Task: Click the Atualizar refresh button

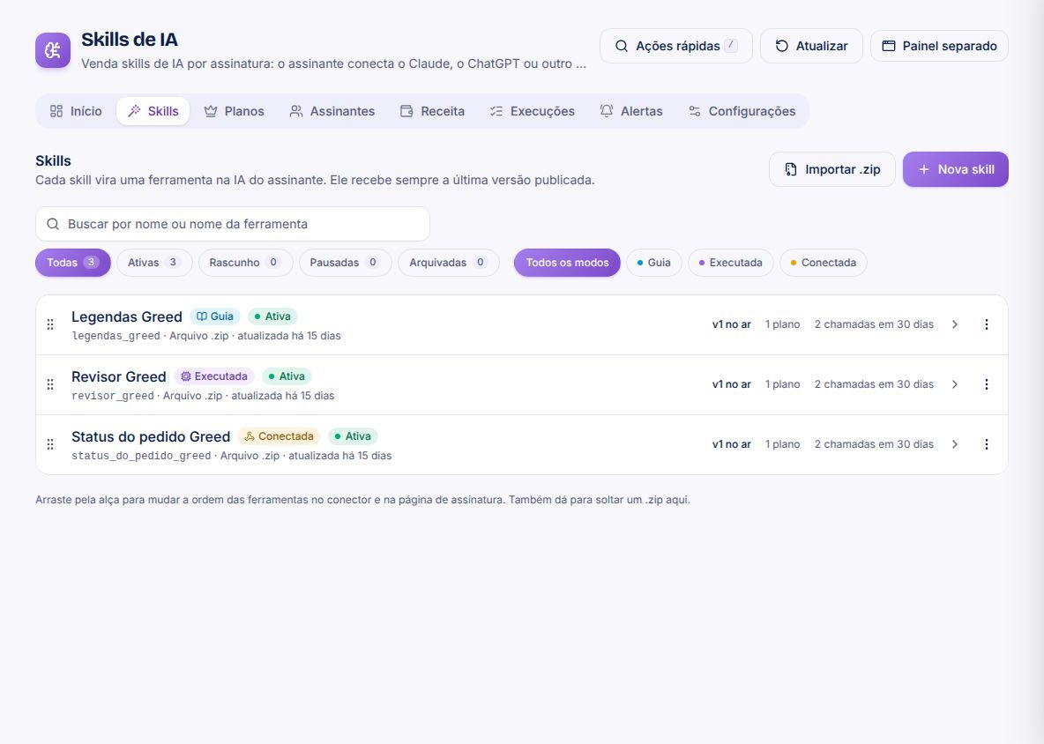Action: click(811, 46)
